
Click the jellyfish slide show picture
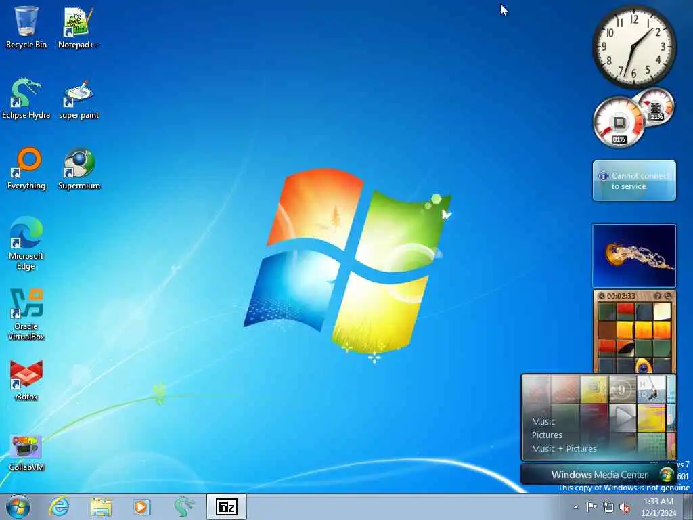634,255
